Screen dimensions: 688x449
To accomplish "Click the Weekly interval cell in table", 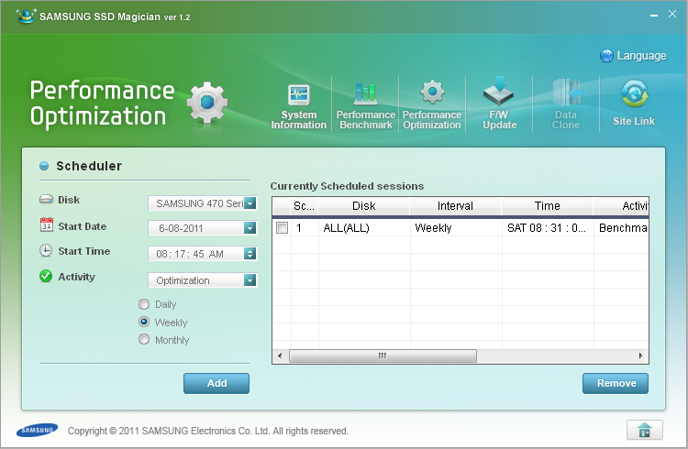I will [x=456, y=227].
